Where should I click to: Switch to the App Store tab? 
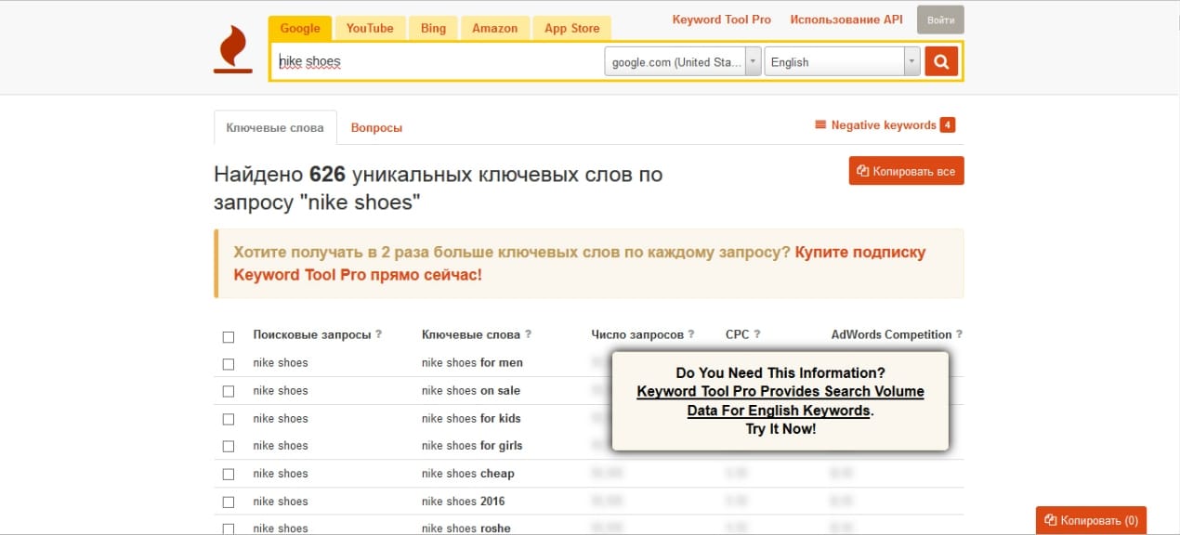(572, 28)
